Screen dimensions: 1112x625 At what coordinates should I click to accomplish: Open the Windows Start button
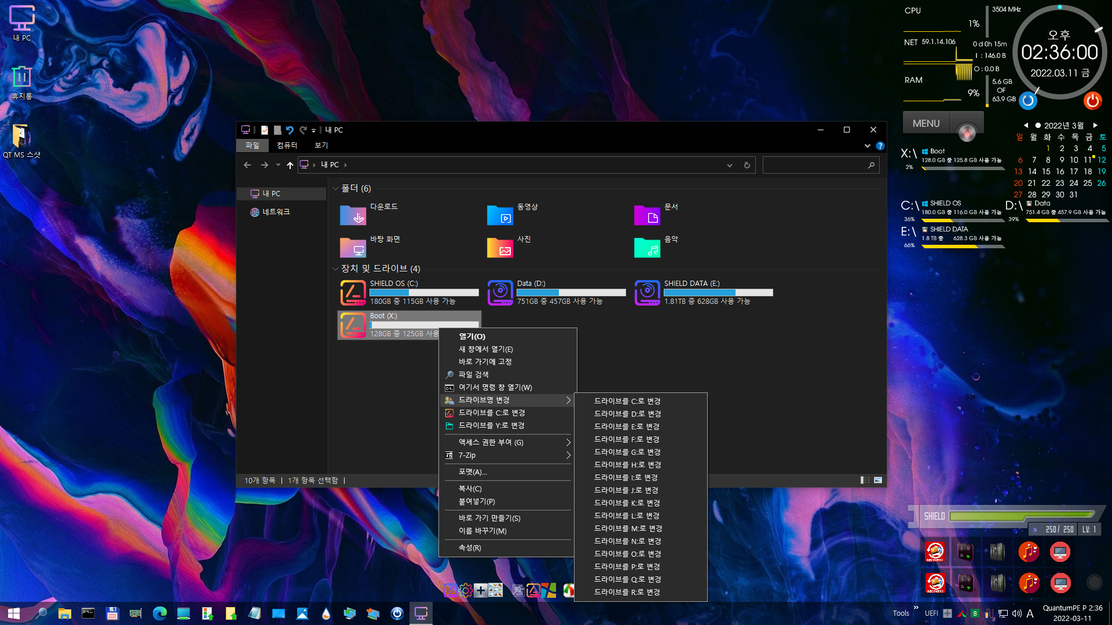coord(14,613)
